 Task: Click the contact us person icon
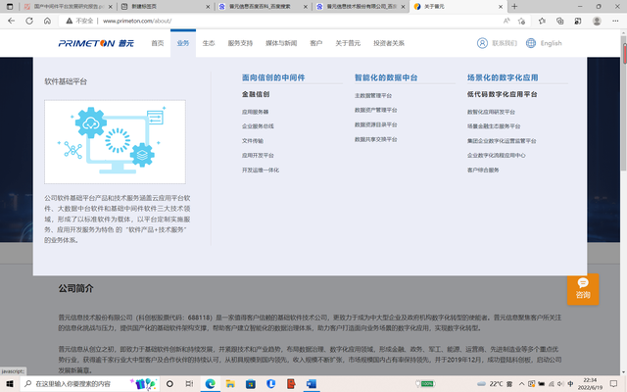(482, 43)
